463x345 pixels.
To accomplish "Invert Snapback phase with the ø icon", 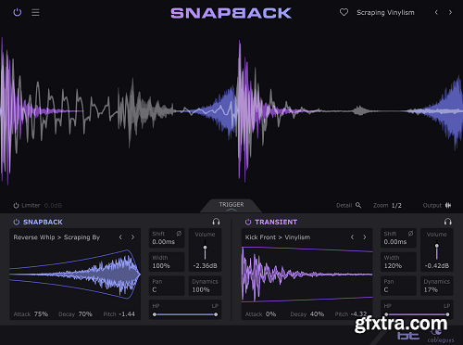I will [x=179, y=234].
